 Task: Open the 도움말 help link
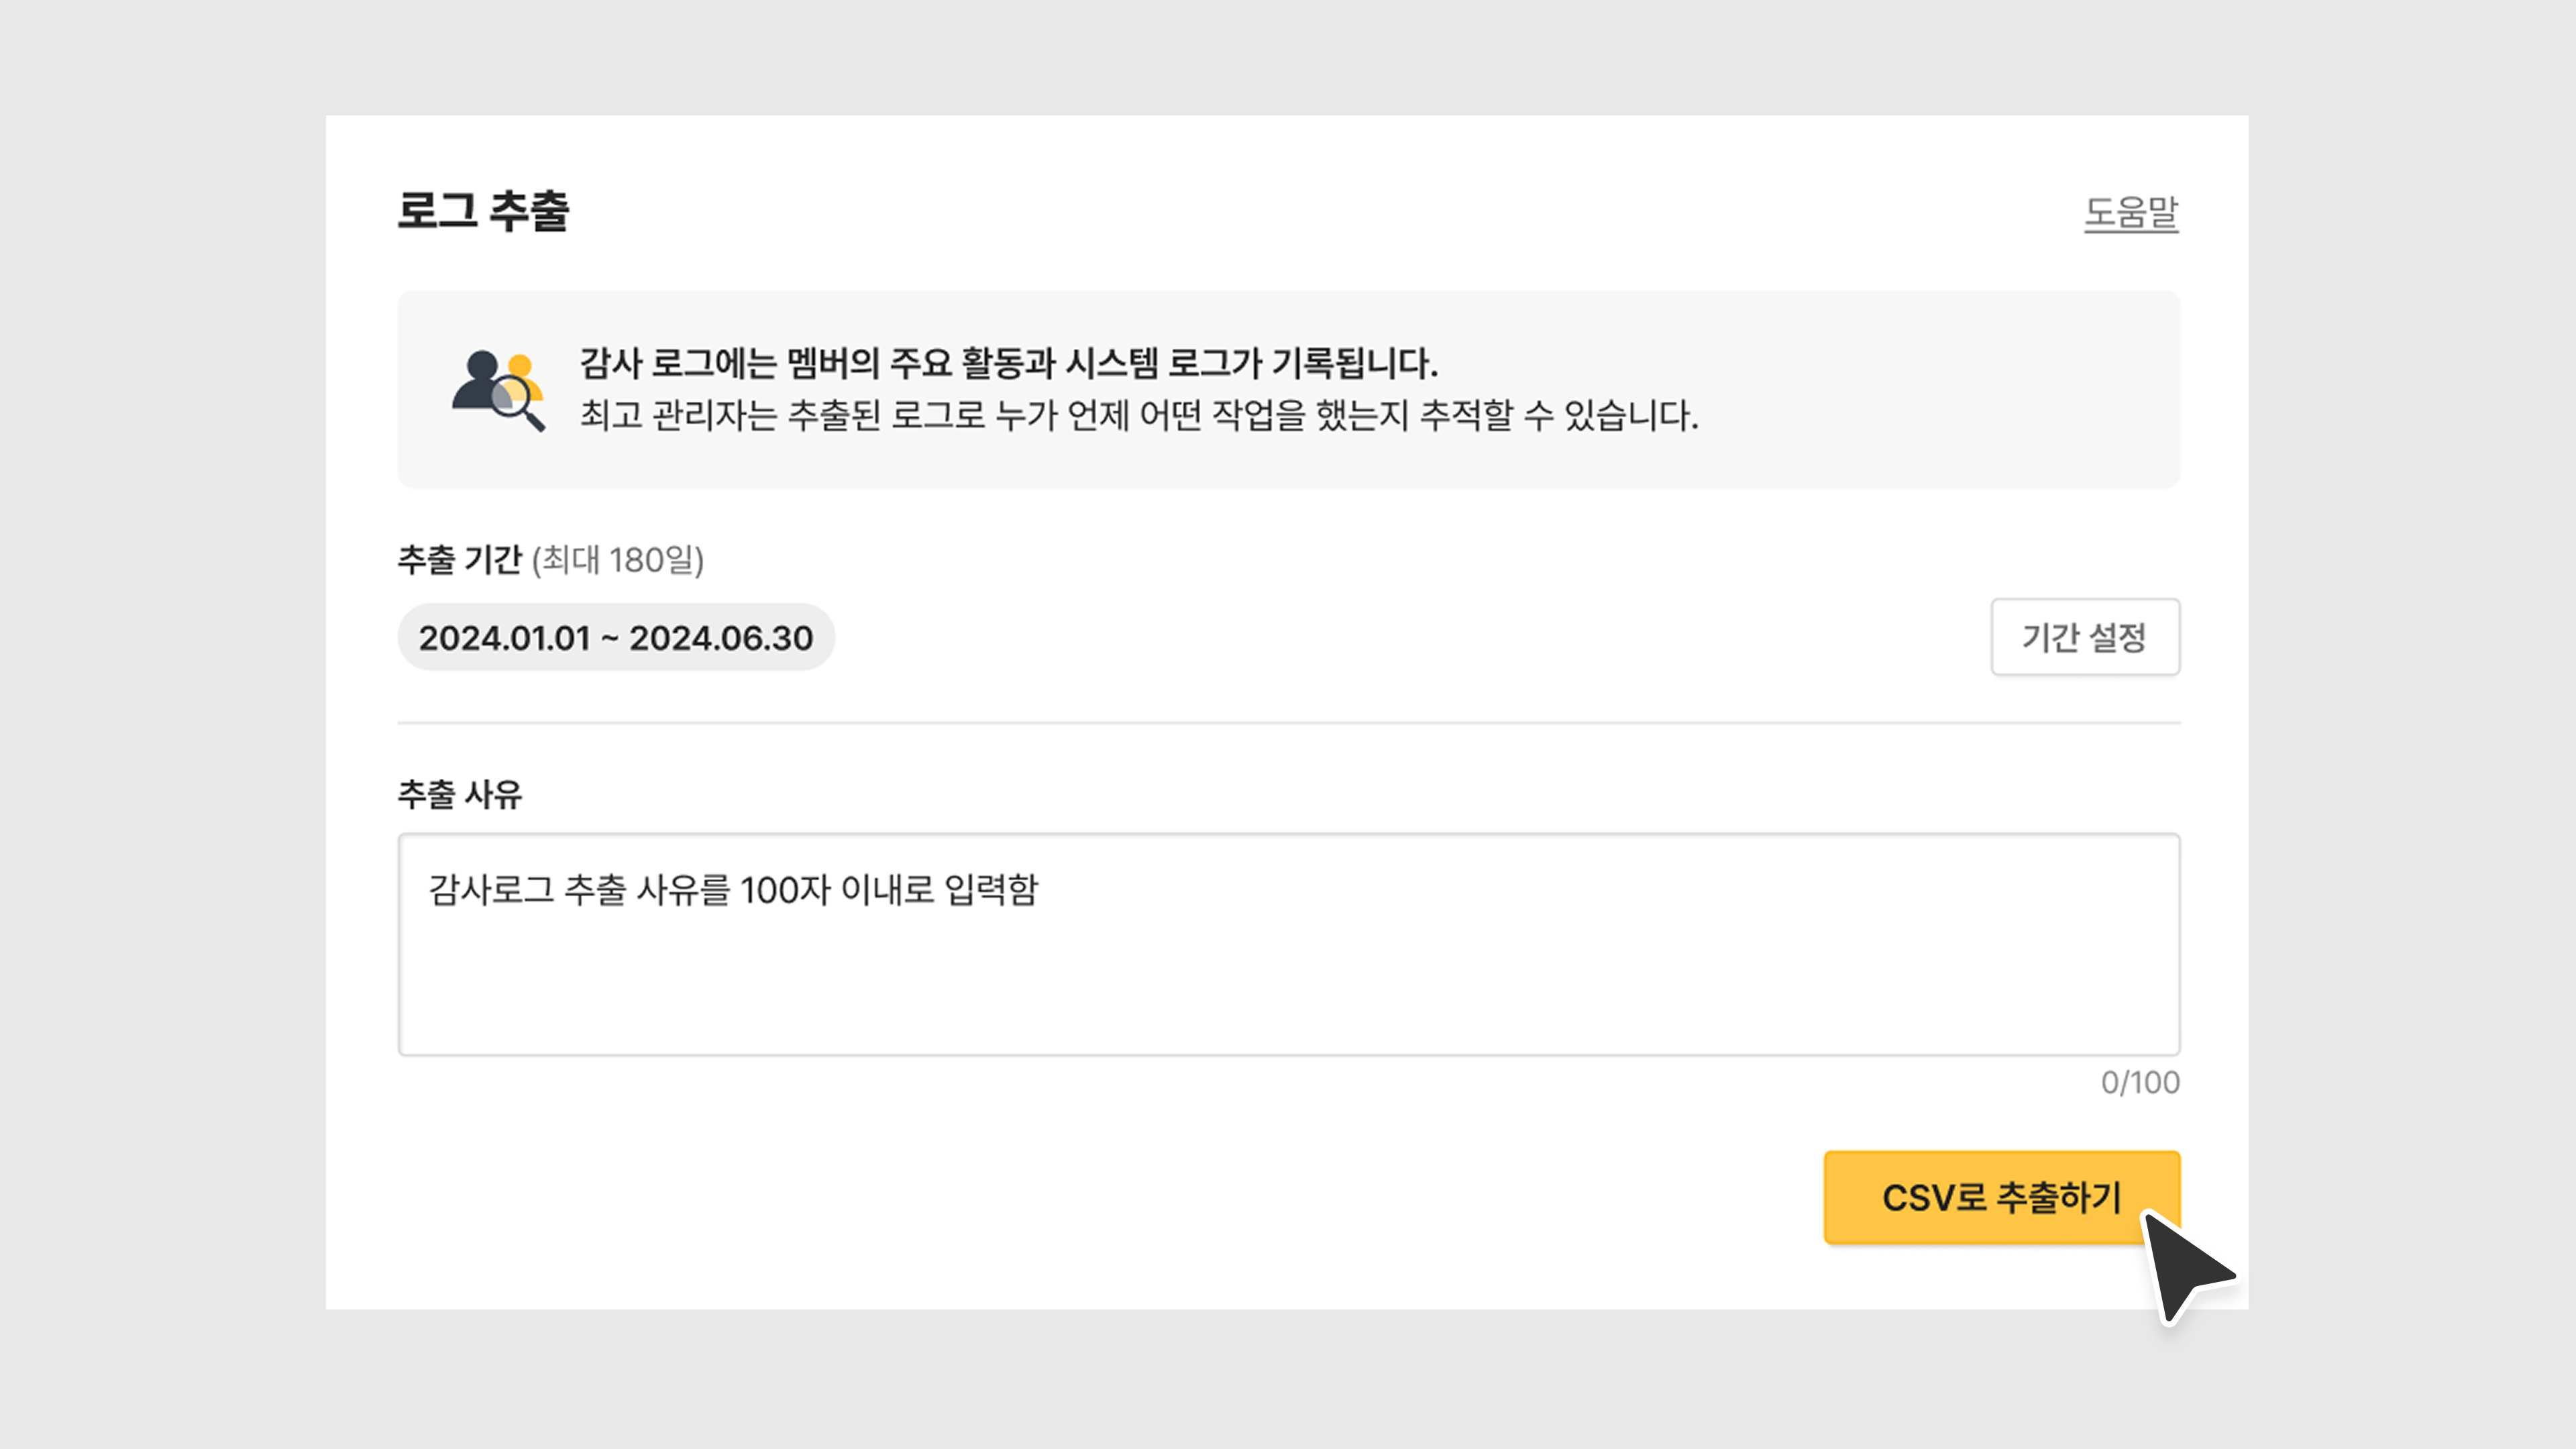(x=2130, y=212)
